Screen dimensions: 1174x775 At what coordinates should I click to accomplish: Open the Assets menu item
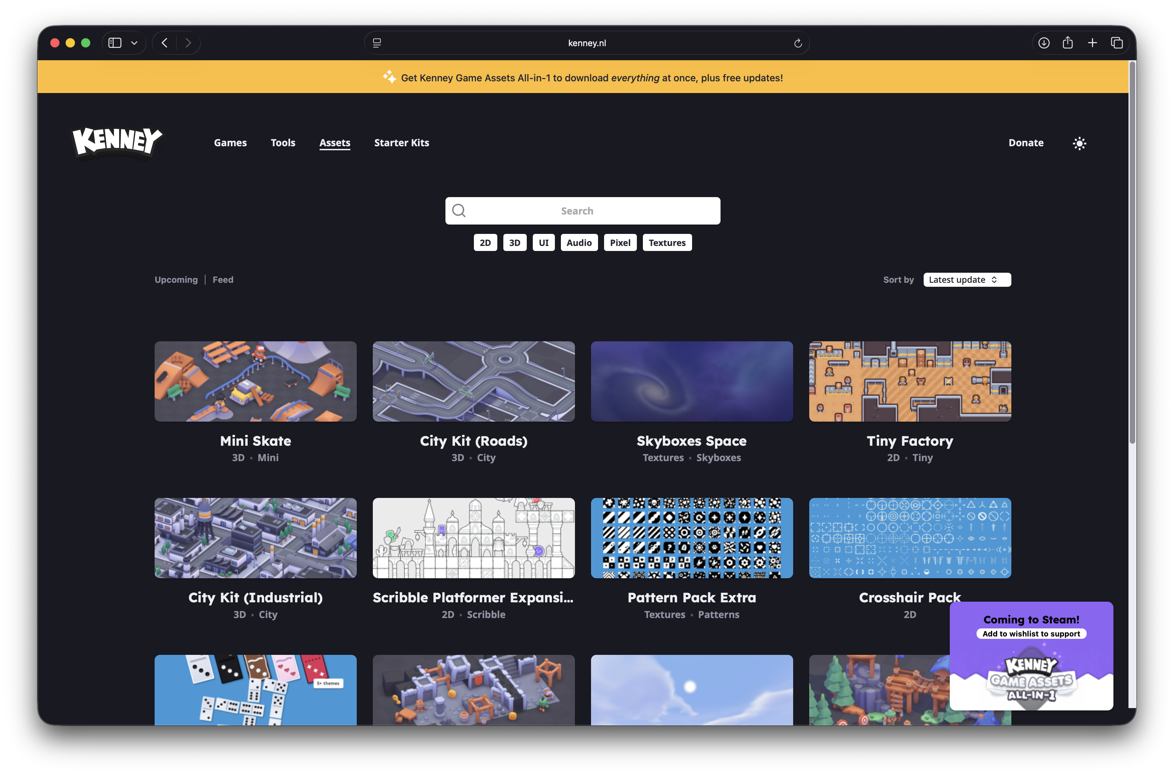(x=335, y=143)
